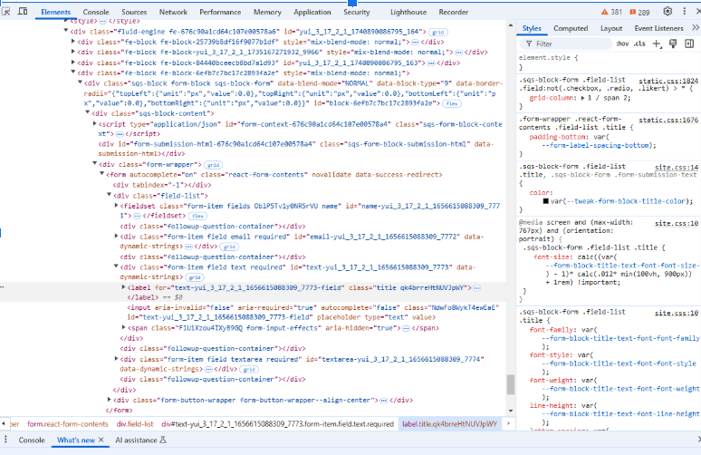Screen dimensions: 701x455
Task: Click the grid badge on form-wrapper div
Action: tap(213, 165)
